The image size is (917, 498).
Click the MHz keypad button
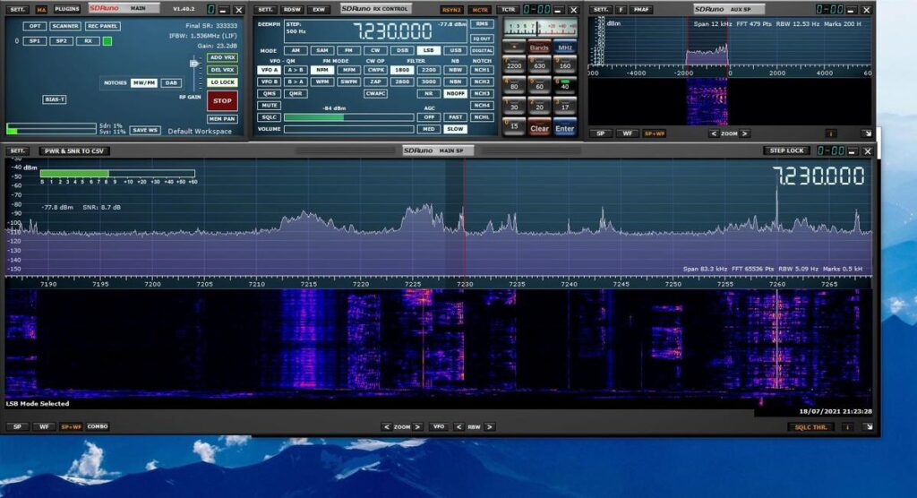point(565,47)
